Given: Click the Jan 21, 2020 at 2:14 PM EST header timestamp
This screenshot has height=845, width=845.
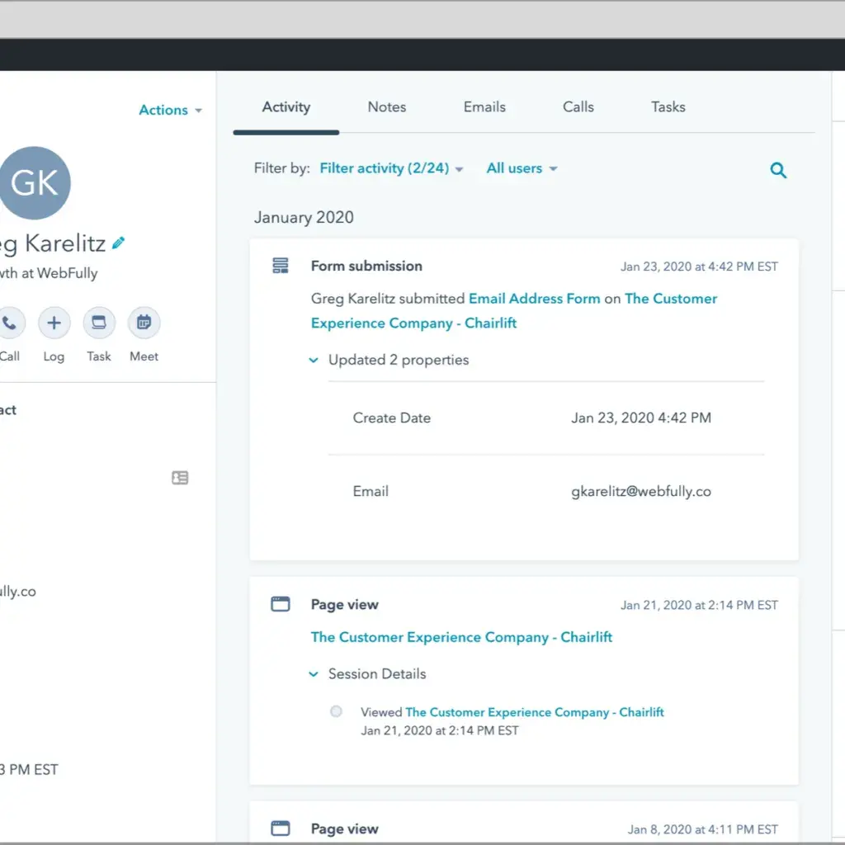Looking at the screenshot, I should tap(699, 605).
